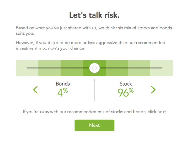189x151 pixels.
Task: Click the paragraph starting "Based on what you've"
Action: pyautogui.click(x=94, y=31)
